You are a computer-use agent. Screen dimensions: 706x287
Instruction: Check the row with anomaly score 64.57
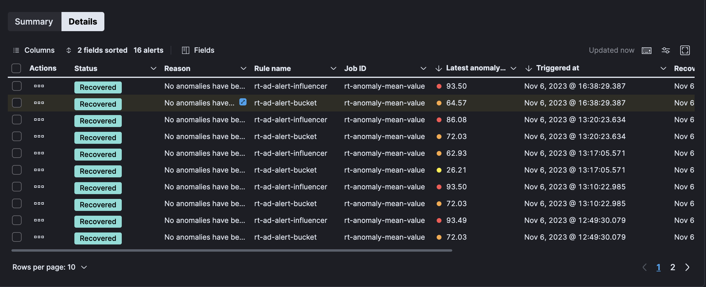(17, 103)
